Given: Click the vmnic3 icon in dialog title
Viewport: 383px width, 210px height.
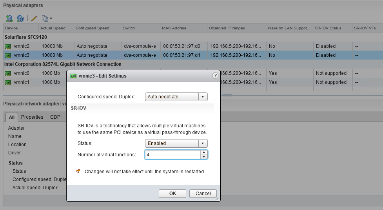Looking at the screenshot, I should pyautogui.click(x=73, y=76).
